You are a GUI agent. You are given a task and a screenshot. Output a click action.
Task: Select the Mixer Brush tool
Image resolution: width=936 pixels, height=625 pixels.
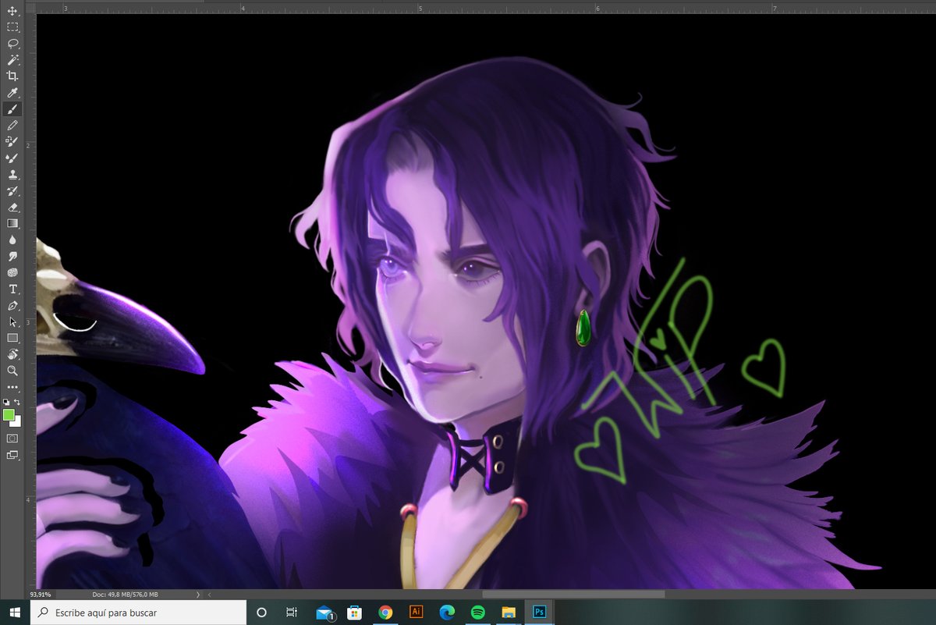pyautogui.click(x=12, y=158)
